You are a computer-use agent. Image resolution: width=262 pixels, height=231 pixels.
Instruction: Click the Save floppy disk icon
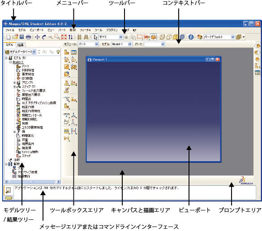click(22, 37)
